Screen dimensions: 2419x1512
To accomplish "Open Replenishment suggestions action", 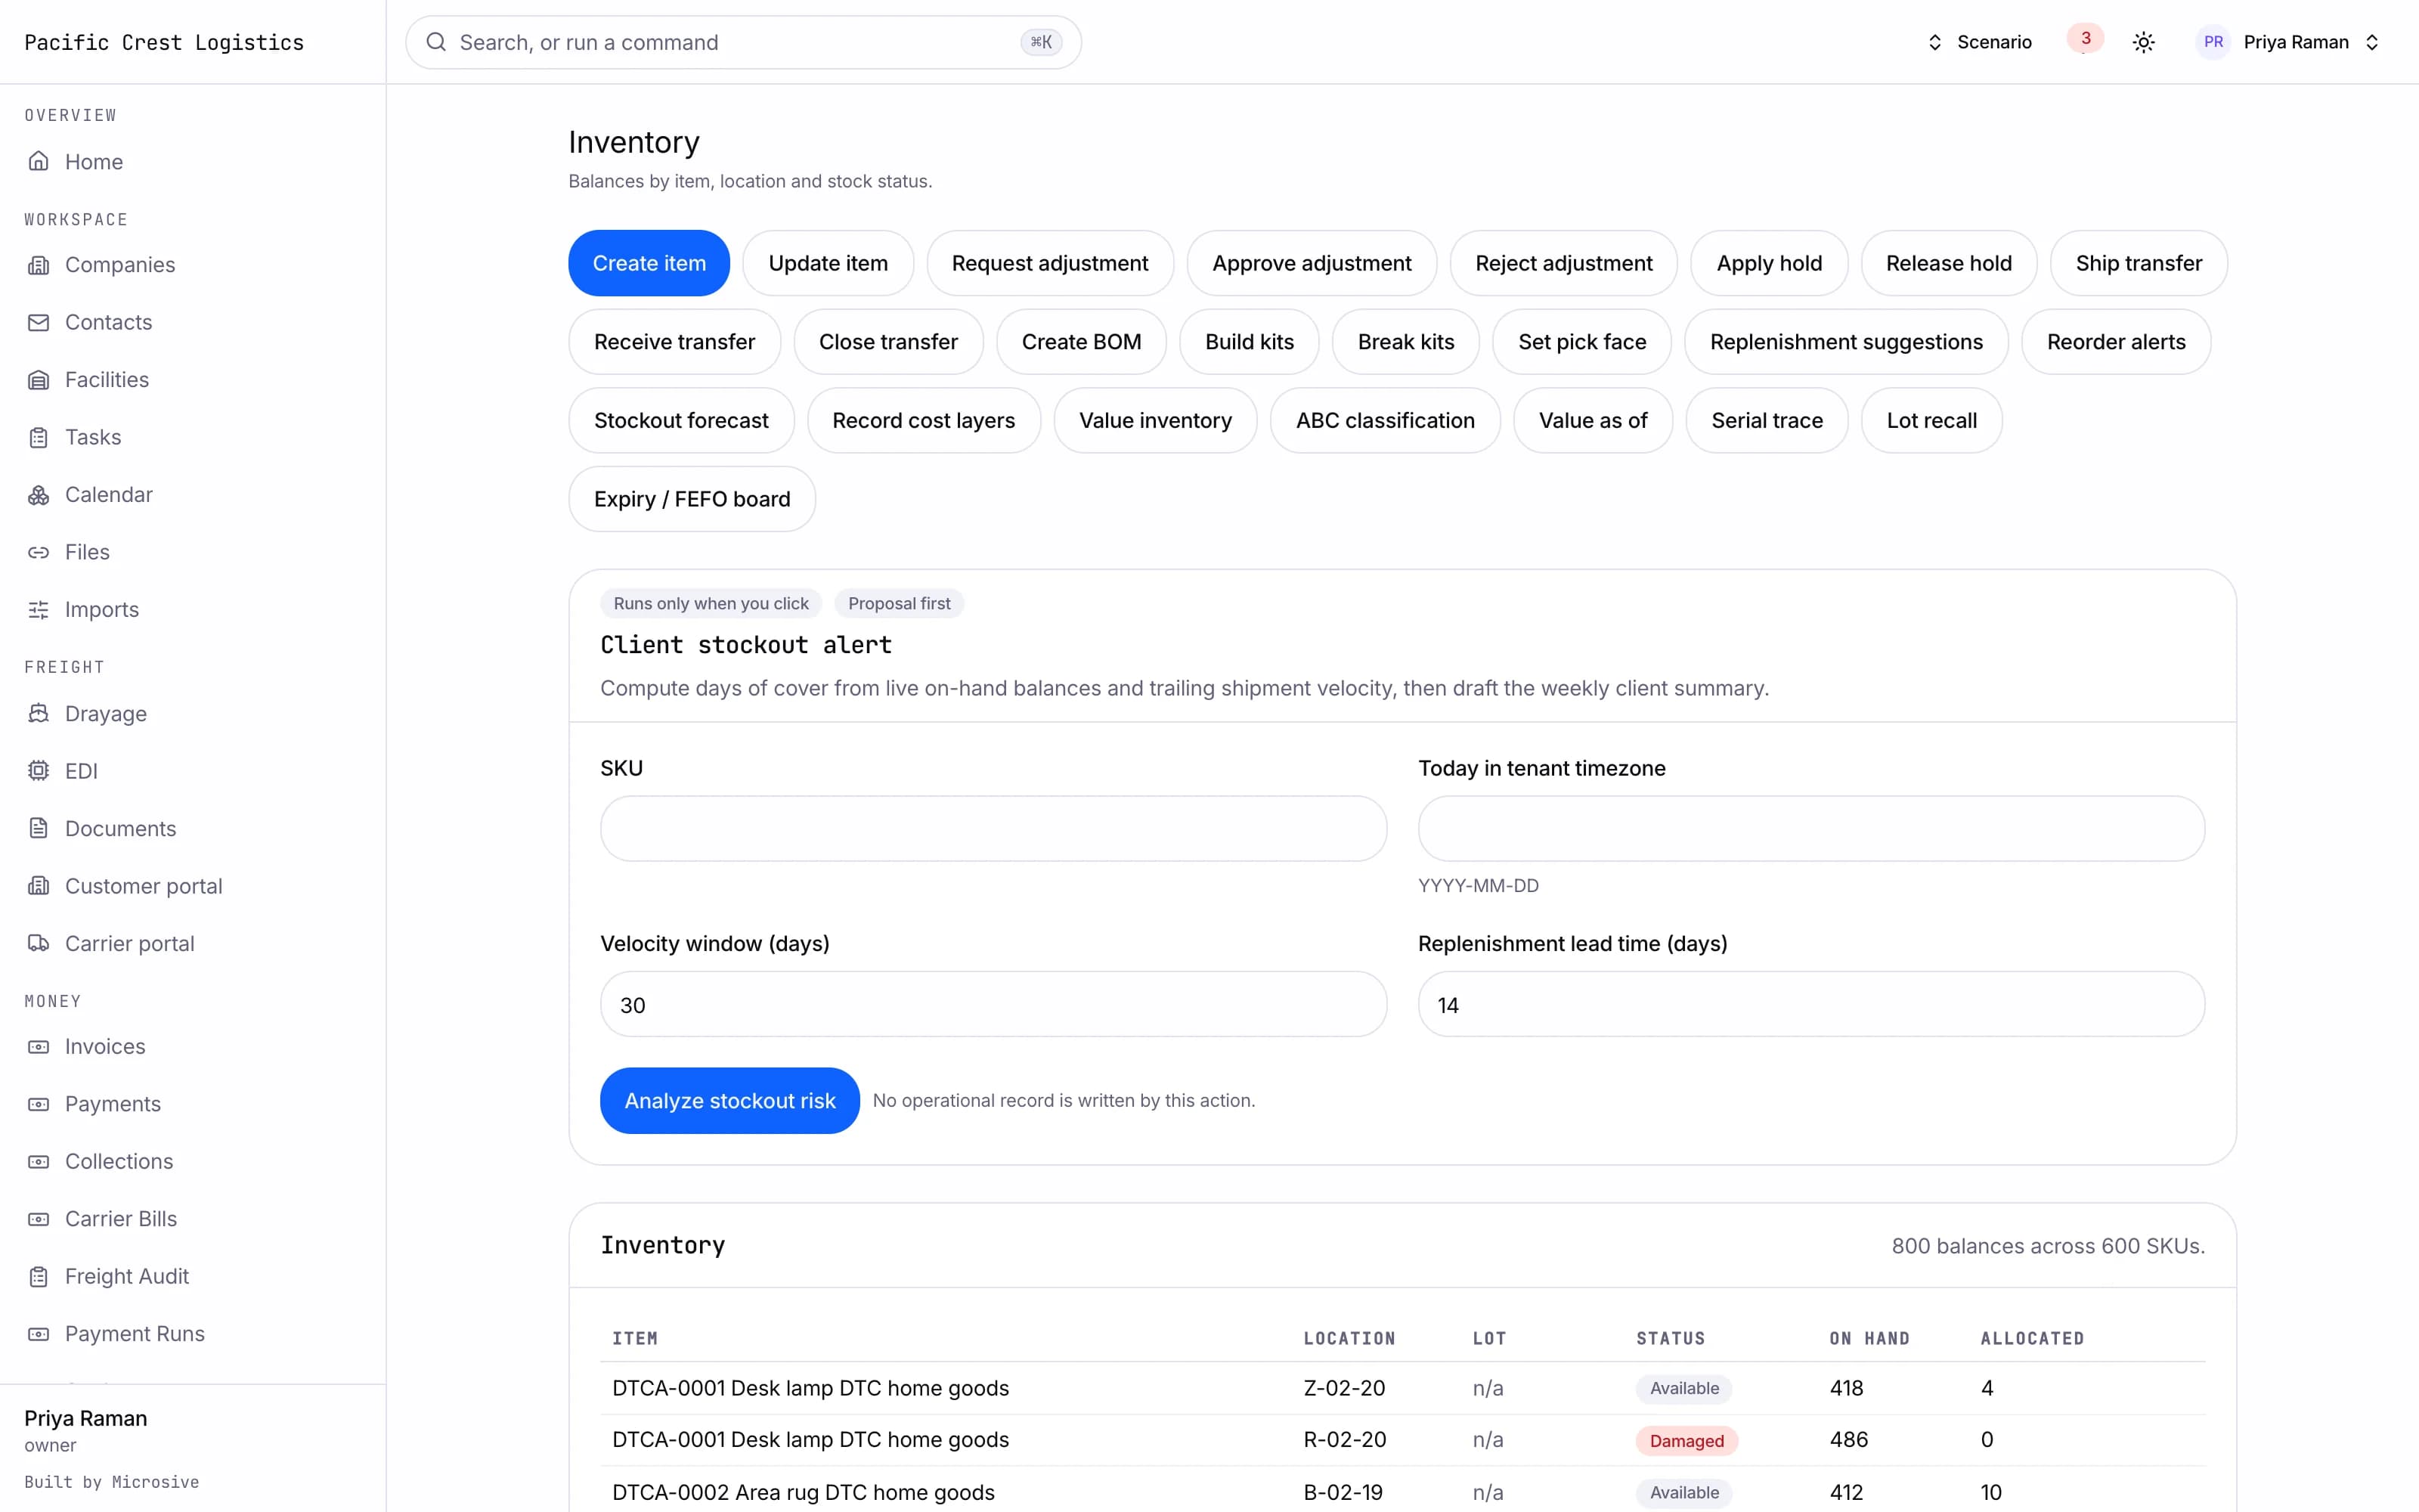I will coord(1845,342).
